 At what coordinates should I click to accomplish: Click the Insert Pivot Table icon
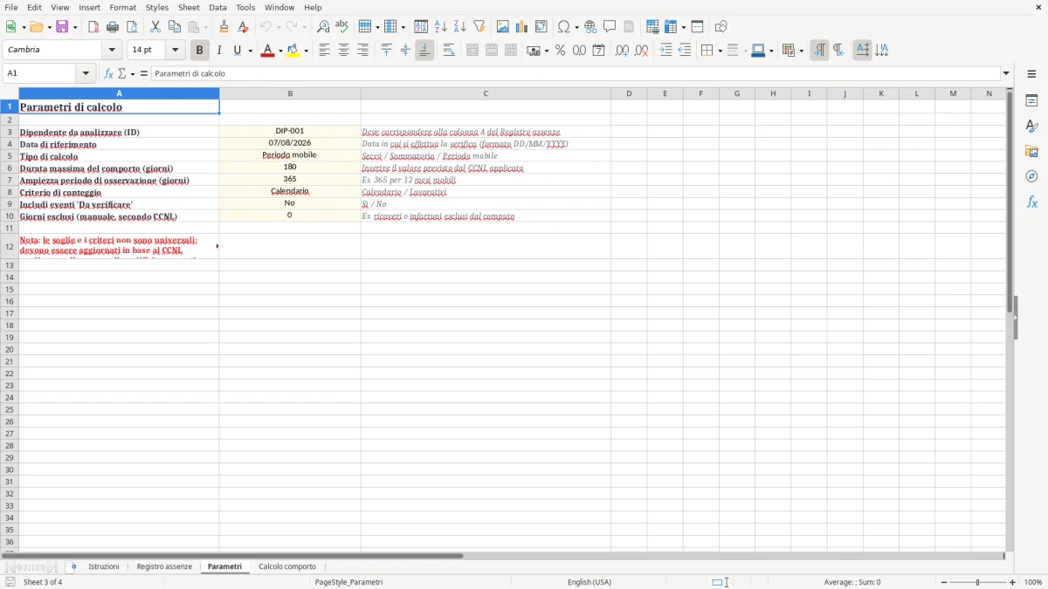click(541, 27)
